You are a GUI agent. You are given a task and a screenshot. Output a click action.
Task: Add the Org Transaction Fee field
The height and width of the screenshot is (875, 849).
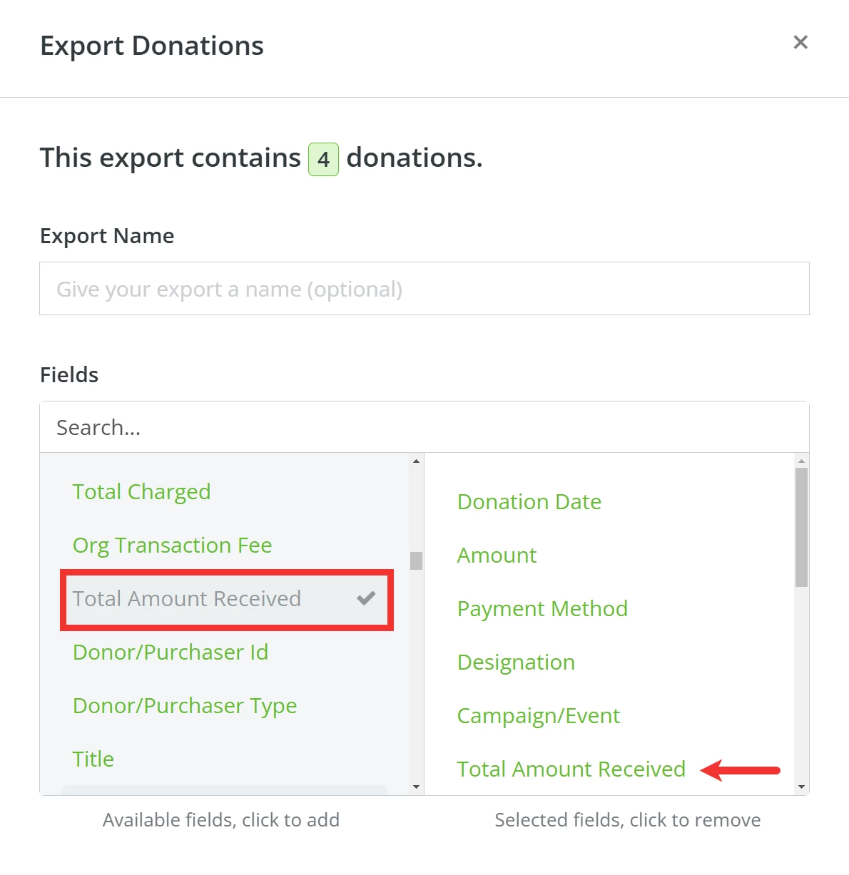pos(172,545)
